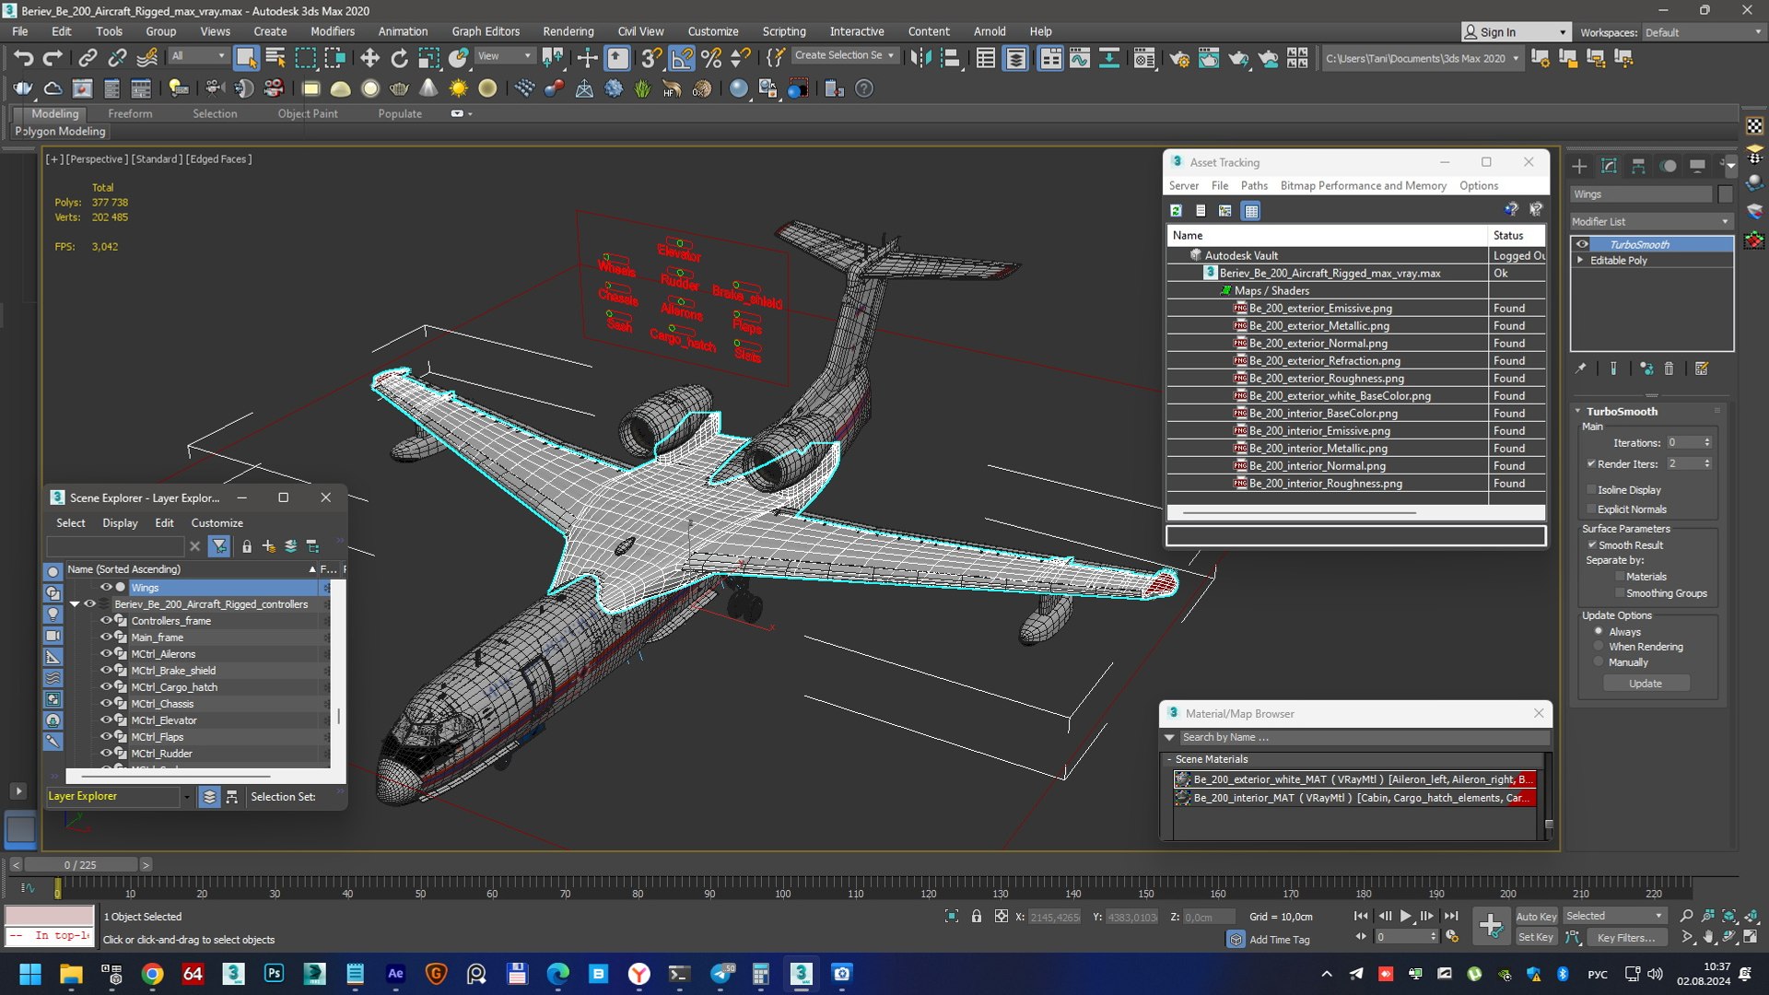Click Refresh in Asset Tracking toolbar
This screenshot has width=1769, height=995.
pyautogui.click(x=1177, y=211)
